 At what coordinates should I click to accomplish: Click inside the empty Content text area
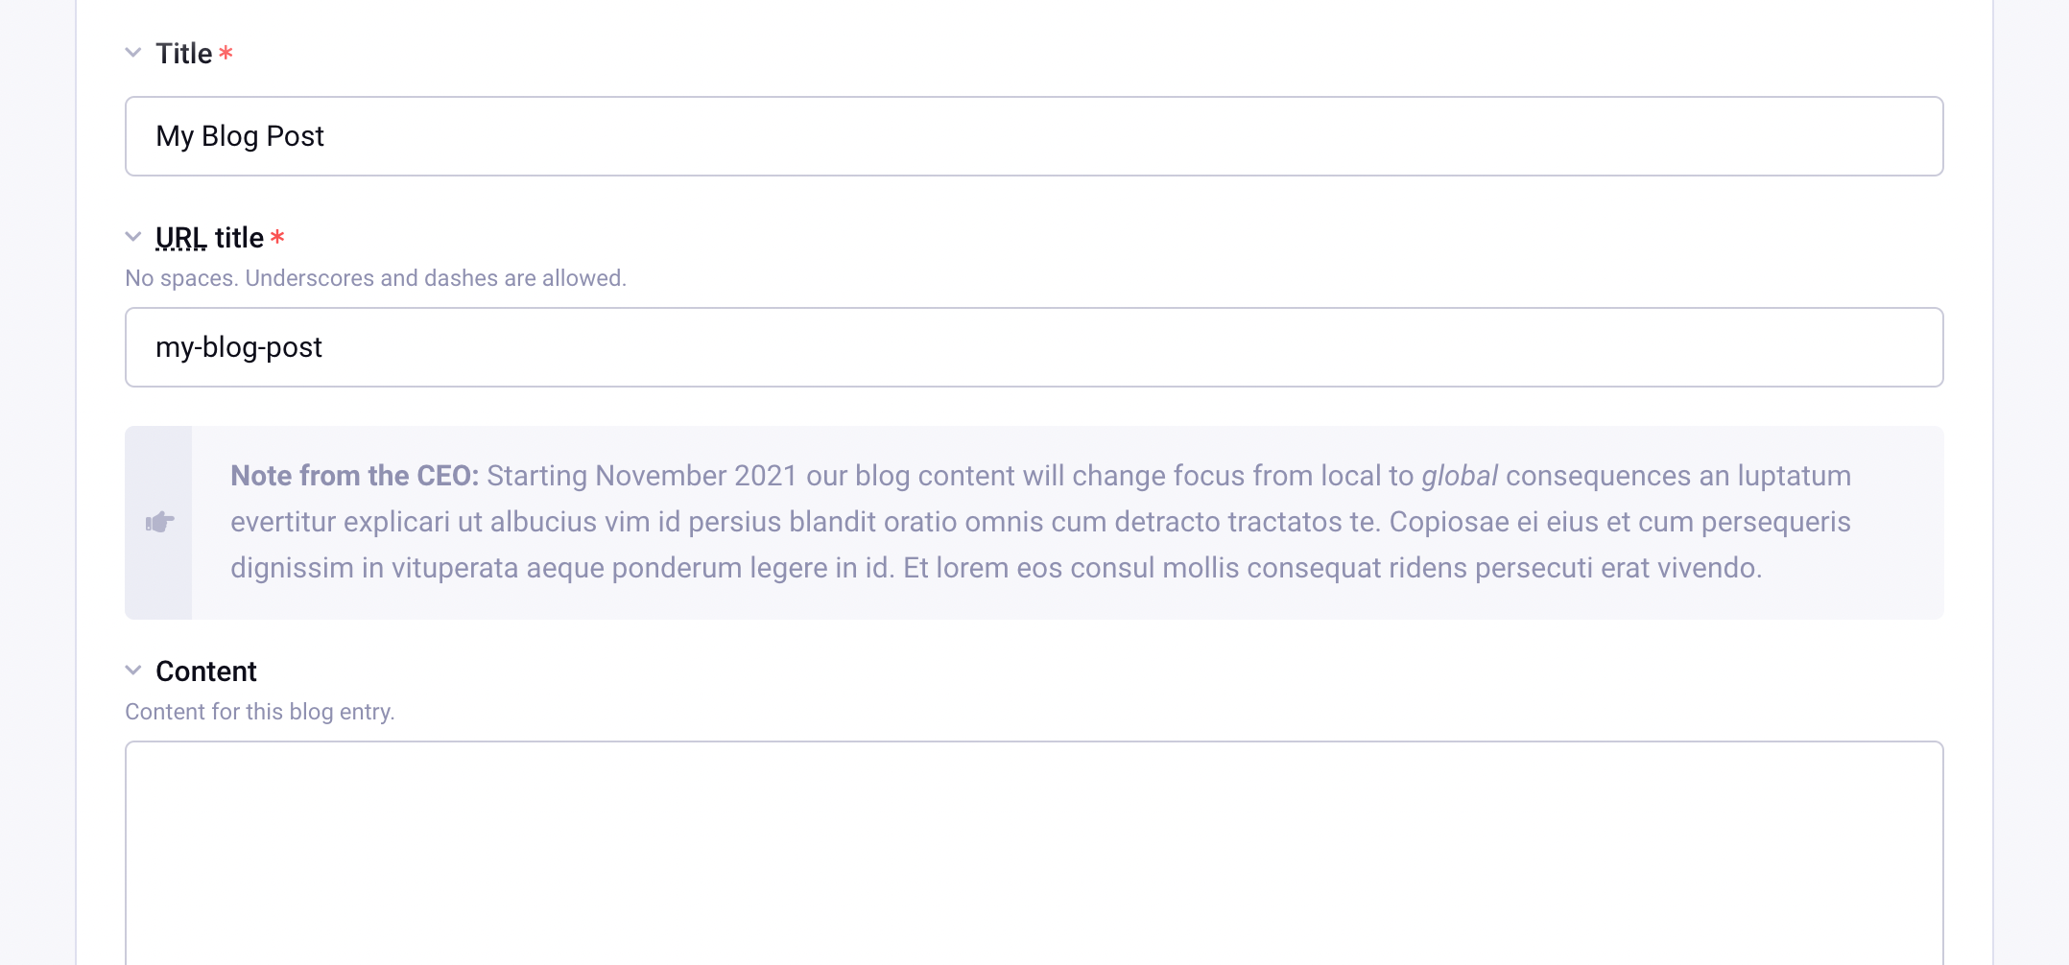coord(1034,853)
